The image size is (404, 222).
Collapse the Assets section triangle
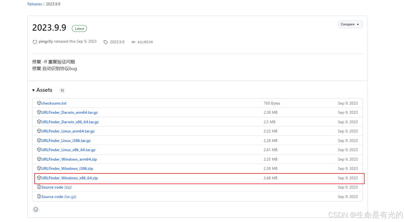click(x=34, y=90)
